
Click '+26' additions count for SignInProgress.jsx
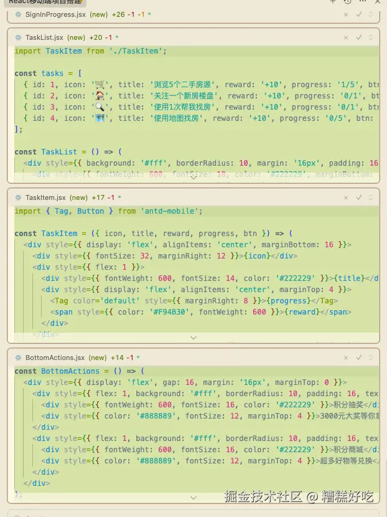pos(118,14)
